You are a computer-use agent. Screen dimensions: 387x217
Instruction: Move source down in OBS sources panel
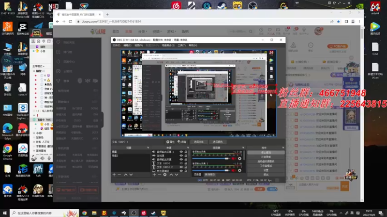click(177, 175)
